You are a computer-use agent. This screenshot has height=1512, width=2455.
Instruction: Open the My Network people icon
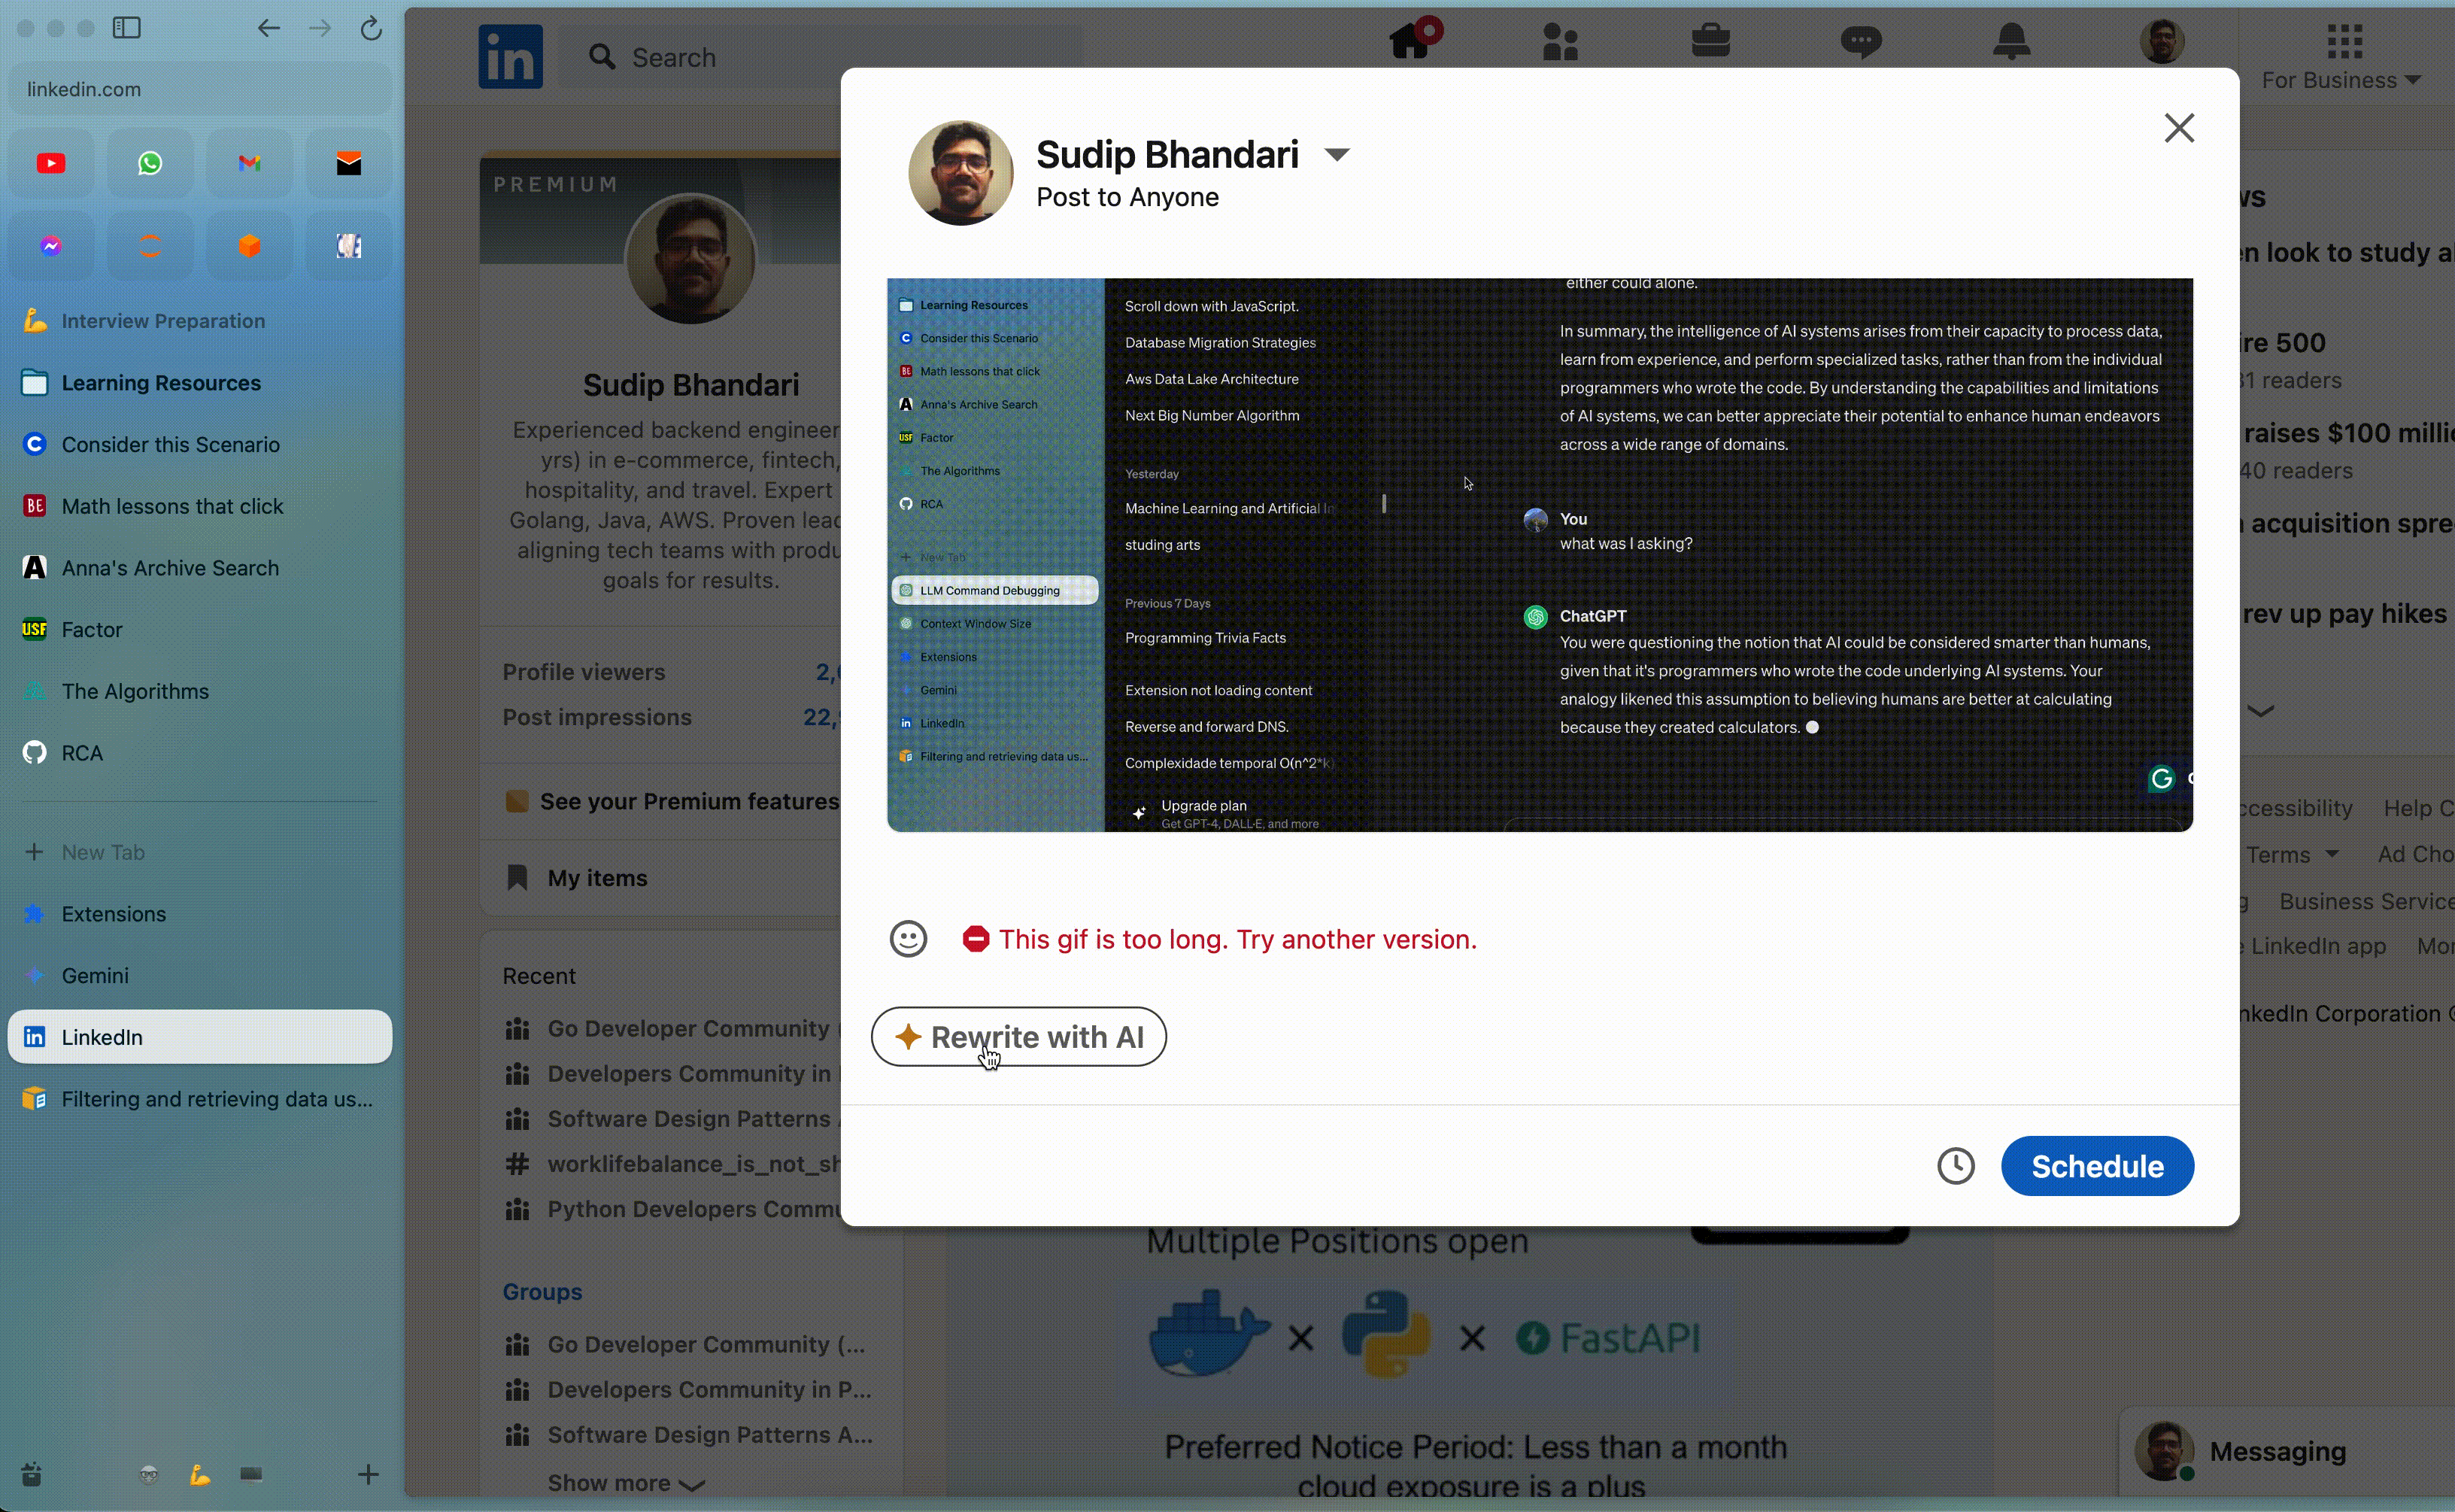[1559, 42]
